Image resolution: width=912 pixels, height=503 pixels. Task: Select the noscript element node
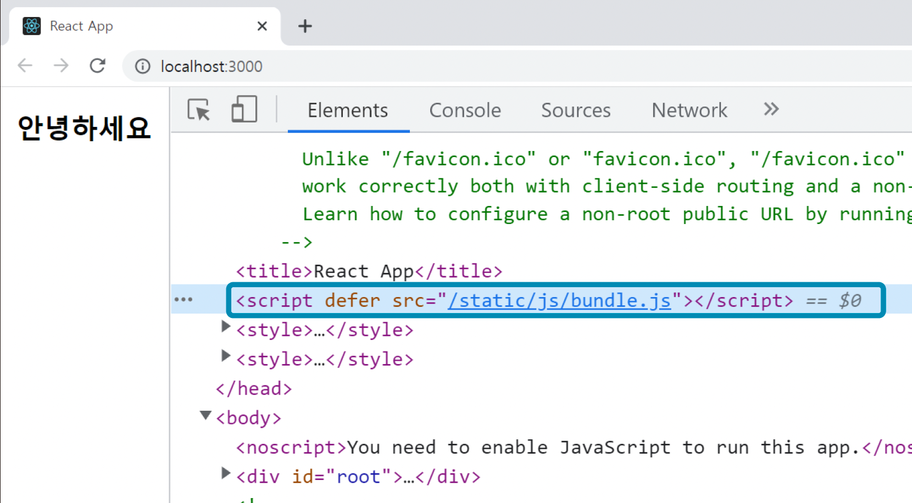pyautogui.click(x=574, y=448)
